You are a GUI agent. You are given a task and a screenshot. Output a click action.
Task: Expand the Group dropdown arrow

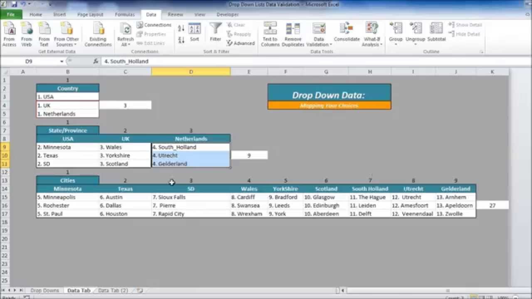(396, 44)
